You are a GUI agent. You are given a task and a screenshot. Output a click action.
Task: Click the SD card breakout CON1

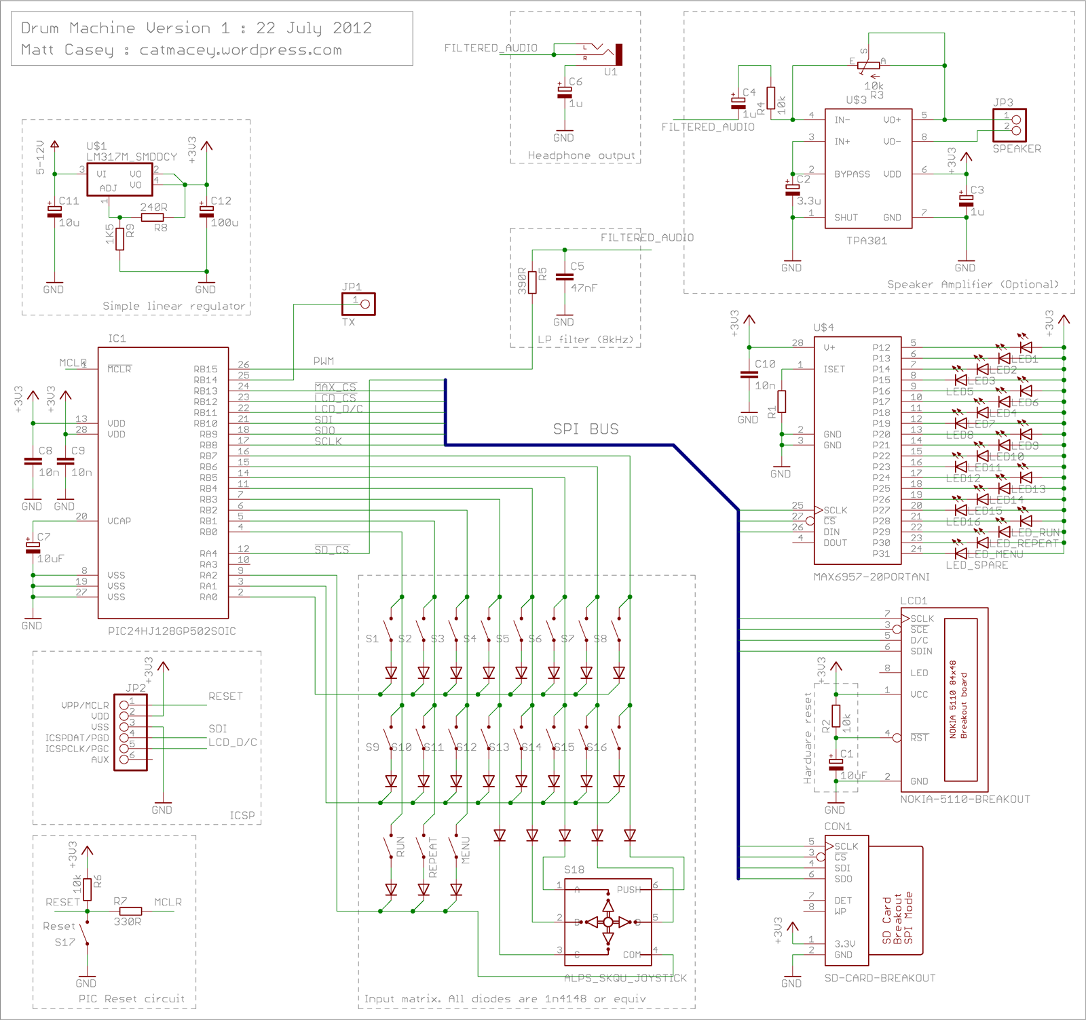(874, 901)
